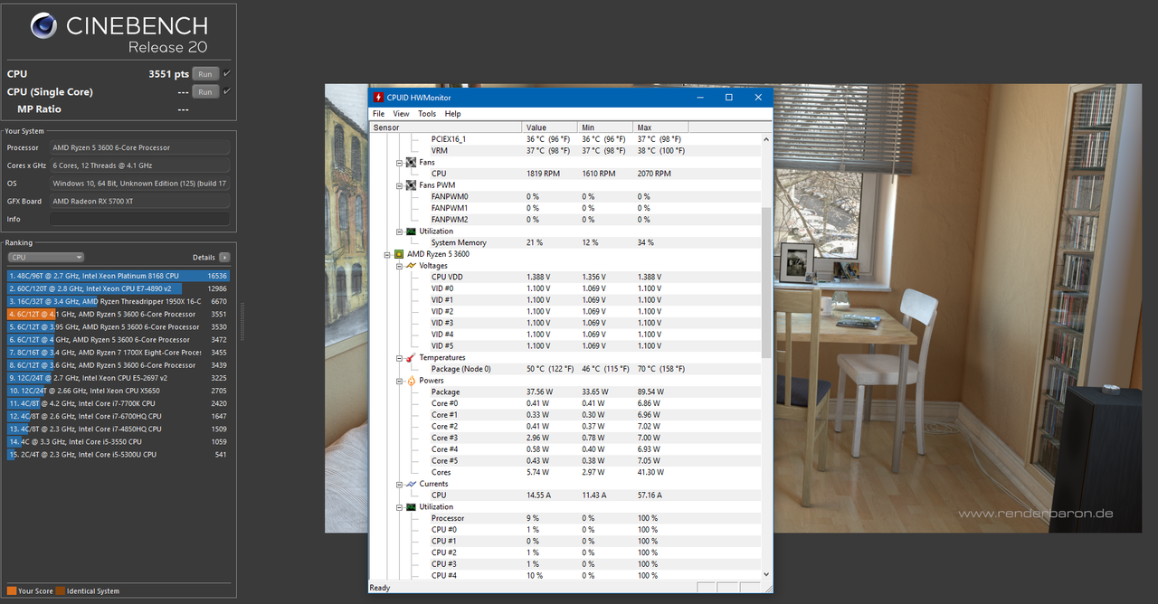Select the Core #3 power row
The width and height of the screenshot is (1158, 604).
click(565, 438)
